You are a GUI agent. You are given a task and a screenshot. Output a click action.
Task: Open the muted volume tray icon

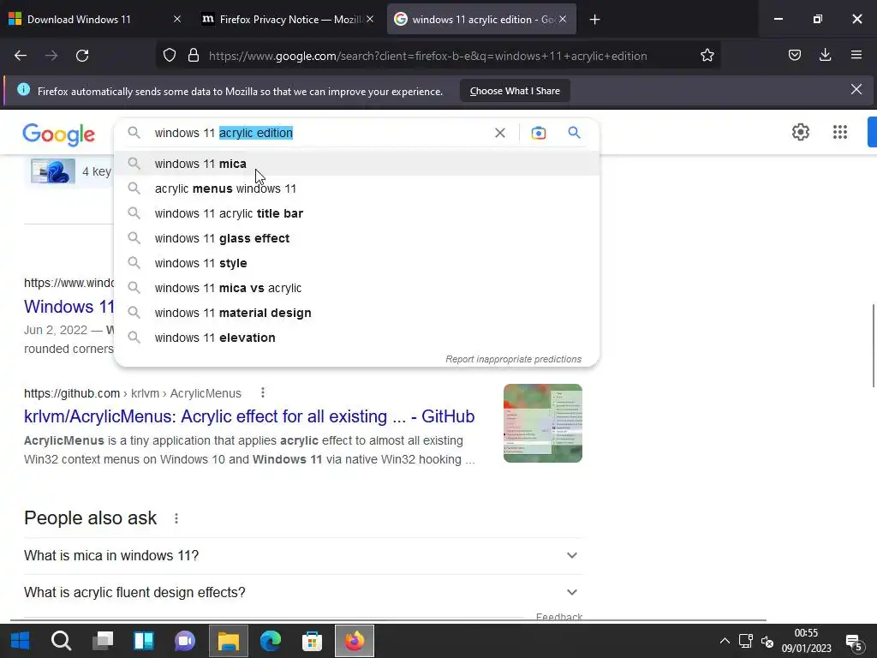tap(767, 641)
